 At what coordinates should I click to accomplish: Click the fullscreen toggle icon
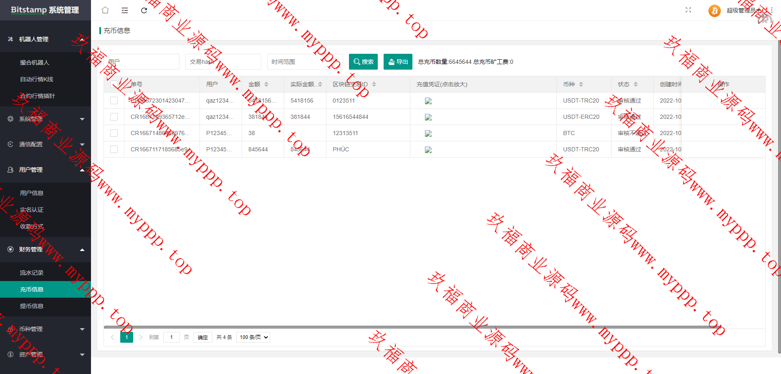click(x=688, y=10)
